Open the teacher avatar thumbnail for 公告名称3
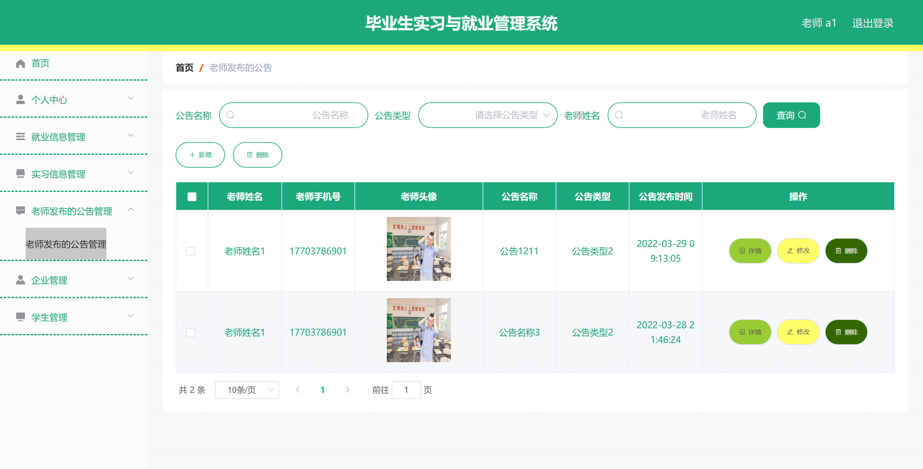 tap(418, 330)
